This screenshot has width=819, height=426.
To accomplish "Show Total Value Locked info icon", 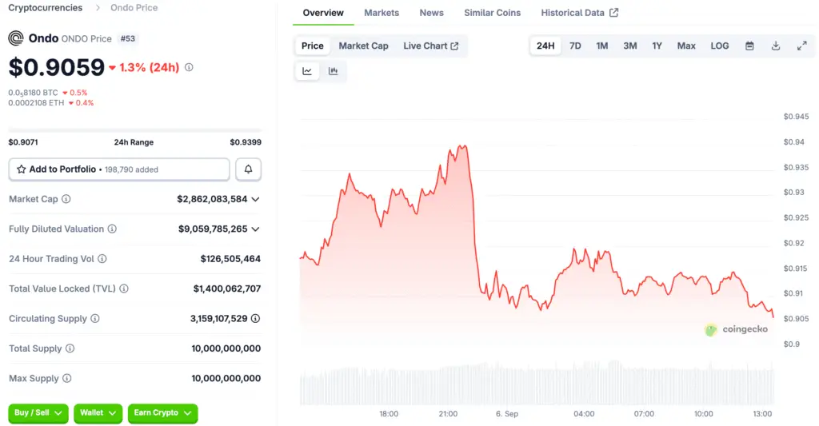I will click(x=124, y=289).
